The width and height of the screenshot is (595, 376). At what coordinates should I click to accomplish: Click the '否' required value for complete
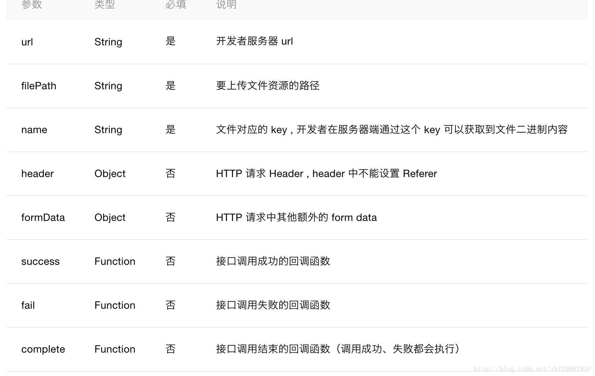pos(171,349)
